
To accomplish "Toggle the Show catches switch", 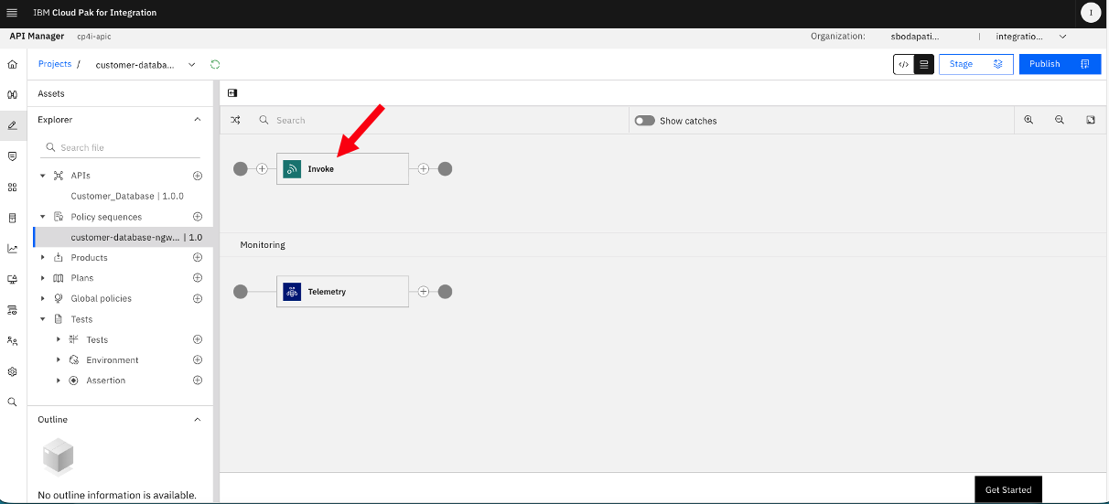I will tap(644, 121).
